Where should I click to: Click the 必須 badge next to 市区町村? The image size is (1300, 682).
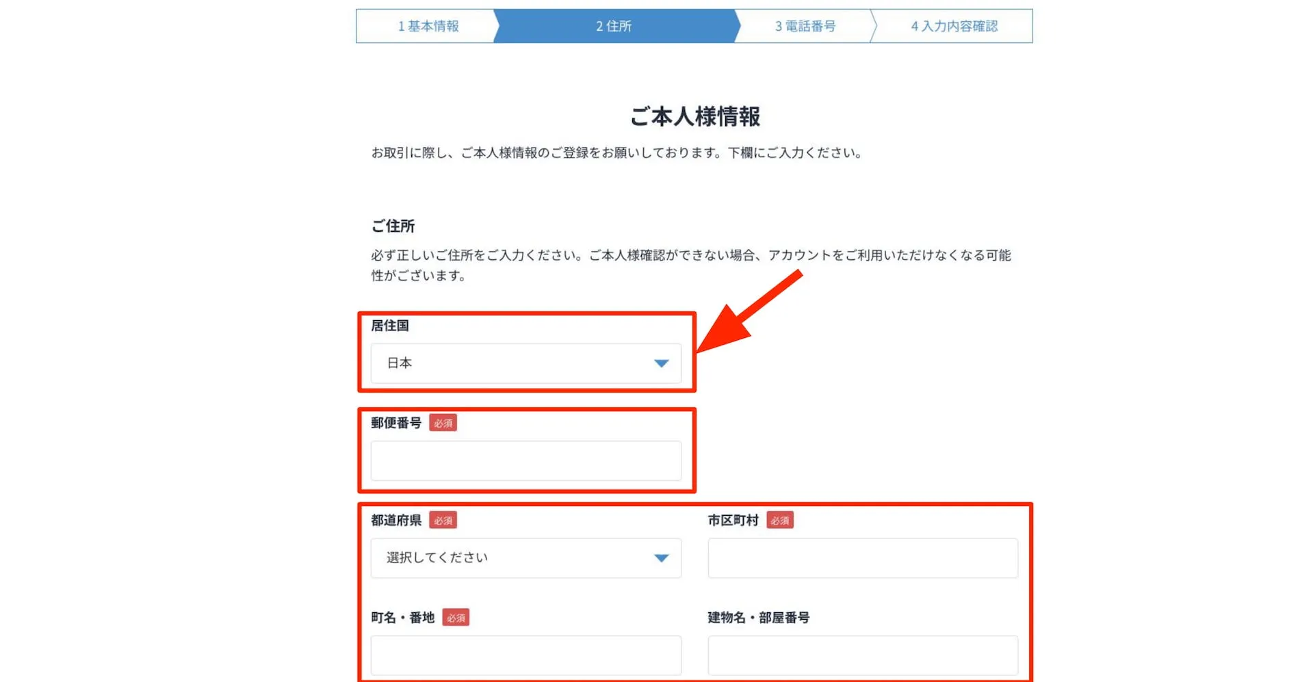[x=781, y=520]
